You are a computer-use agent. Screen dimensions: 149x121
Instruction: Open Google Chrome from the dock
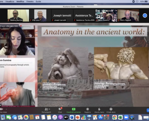[114, 117]
